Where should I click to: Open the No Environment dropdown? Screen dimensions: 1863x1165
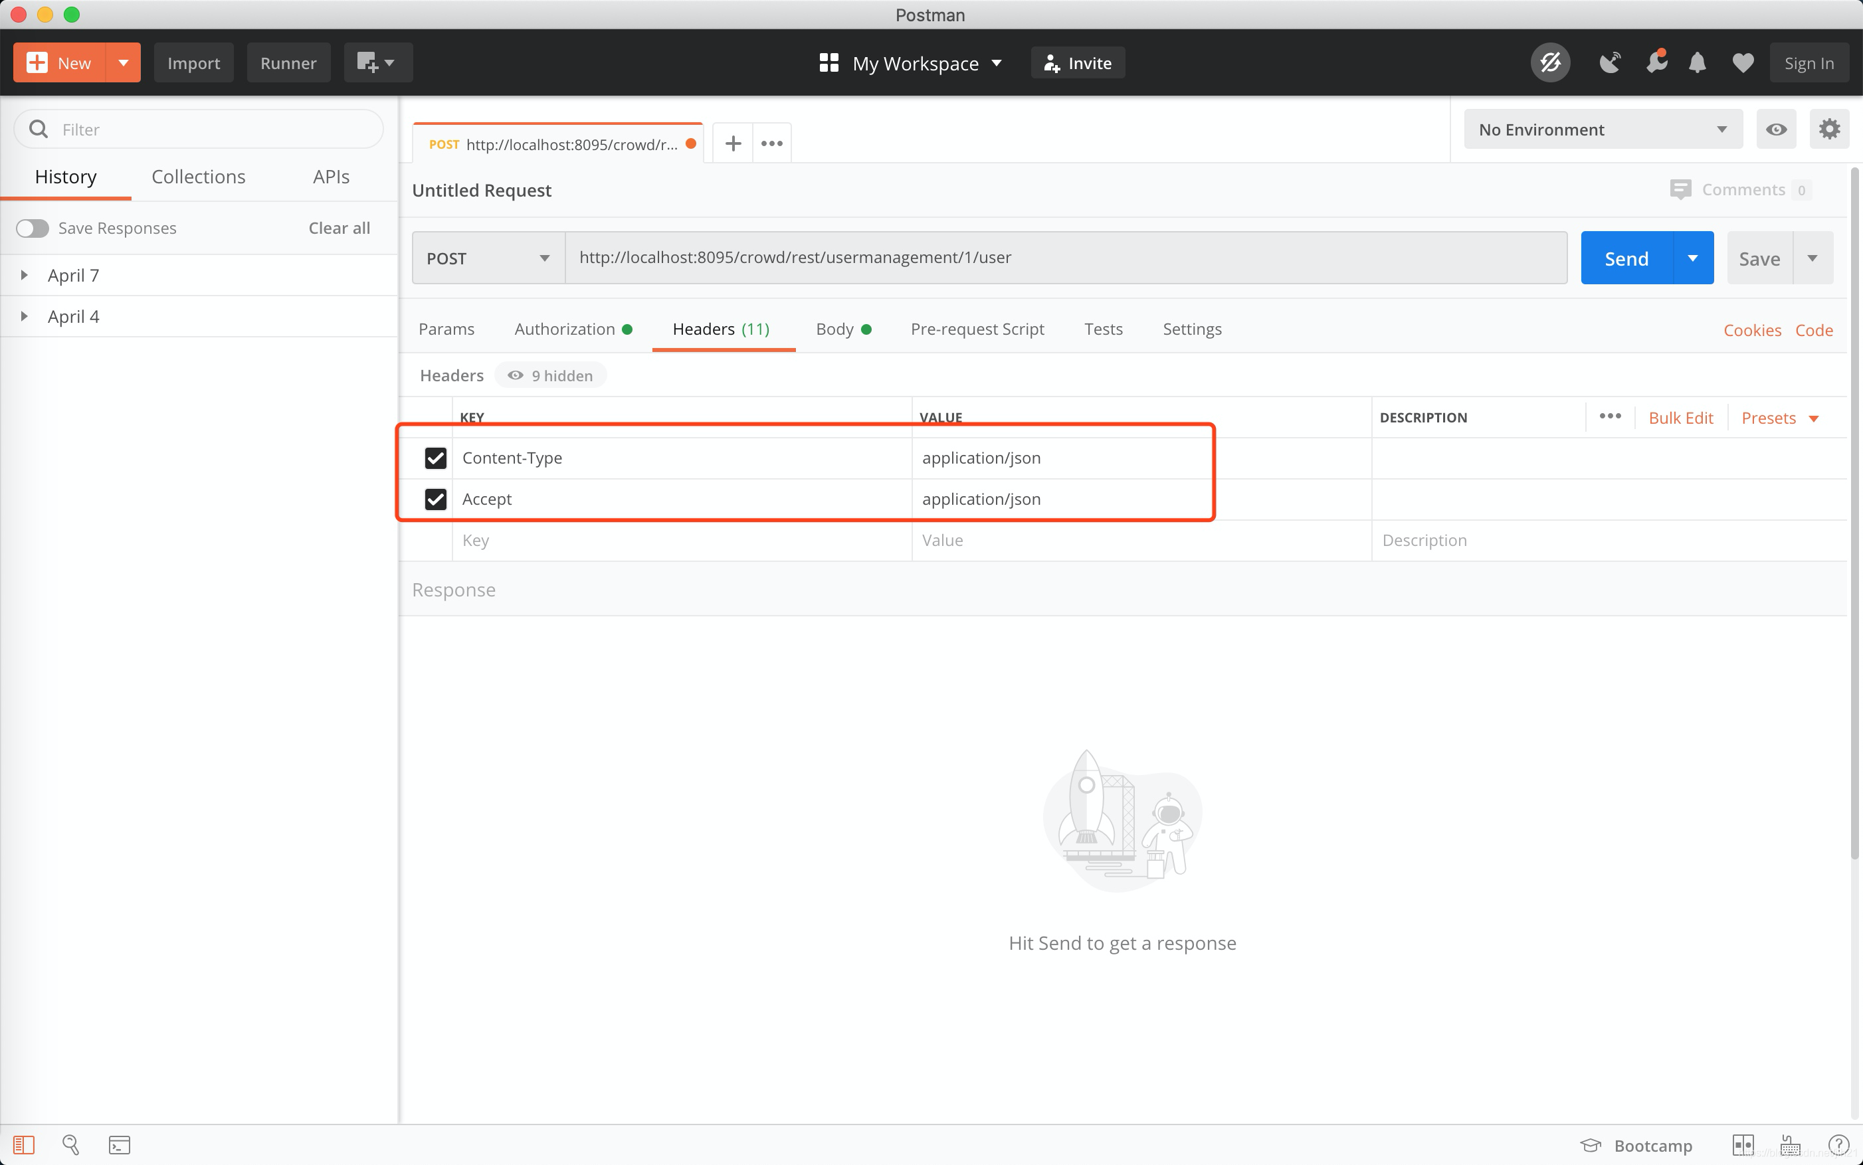(1603, 130)
